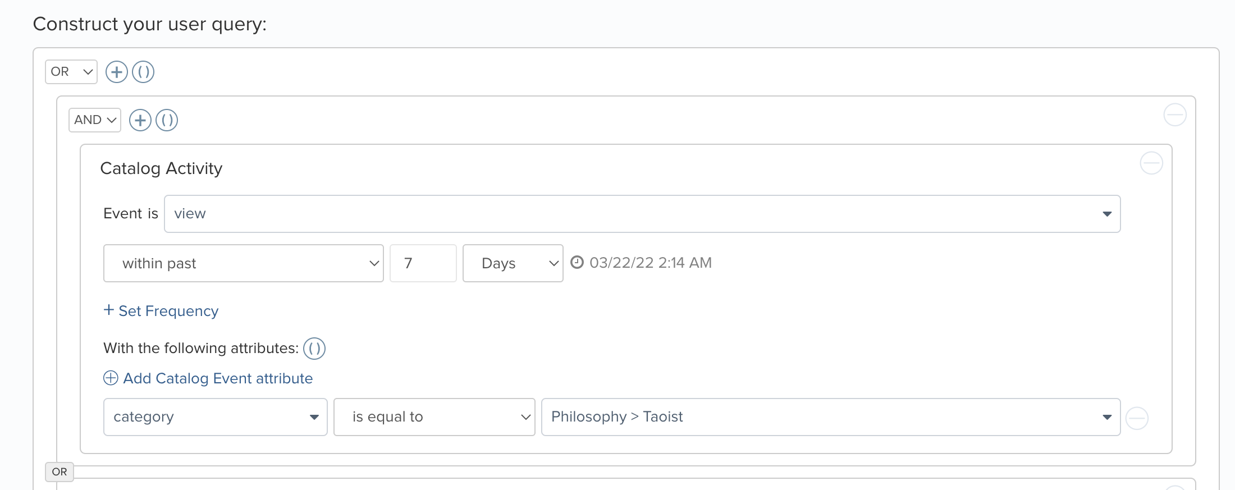Click the Set Frequency link
Viewport: 1235px width, 490px height.
[x=161, y=311]
